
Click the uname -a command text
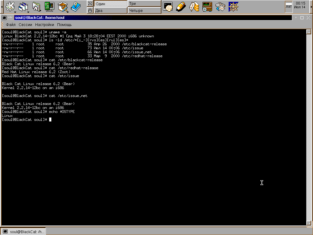coord(57,32)
